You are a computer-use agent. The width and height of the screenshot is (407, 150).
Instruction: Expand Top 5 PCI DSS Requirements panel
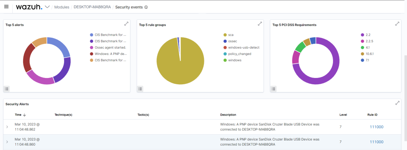(397, 24)
